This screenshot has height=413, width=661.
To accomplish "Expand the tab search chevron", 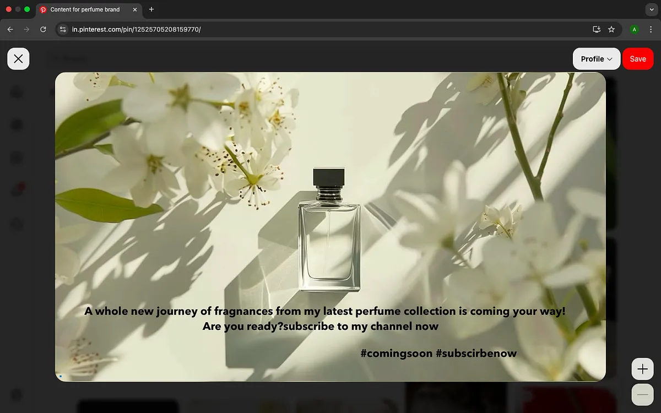I will [x=652, y=9].
